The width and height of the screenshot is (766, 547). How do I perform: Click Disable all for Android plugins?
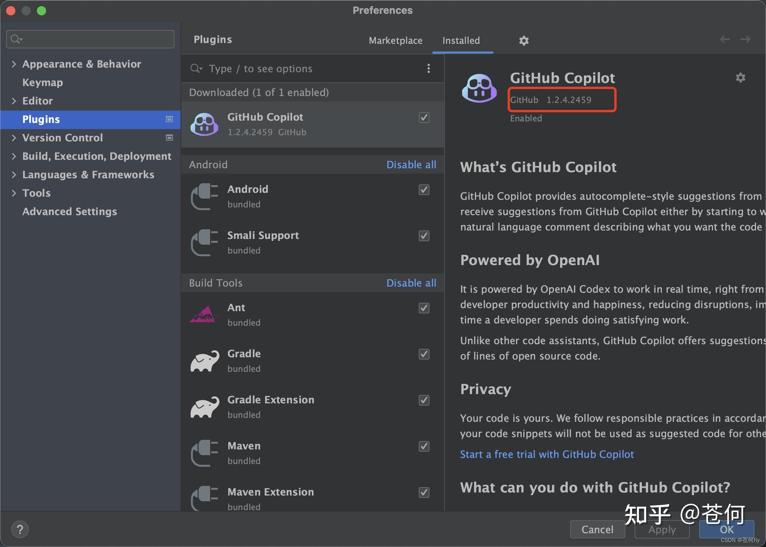click(411, 164)
